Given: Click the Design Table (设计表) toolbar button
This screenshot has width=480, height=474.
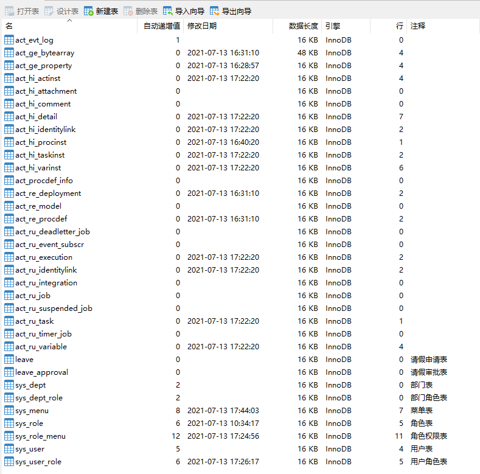Looking at the screenshot, I should coord(61,12).
